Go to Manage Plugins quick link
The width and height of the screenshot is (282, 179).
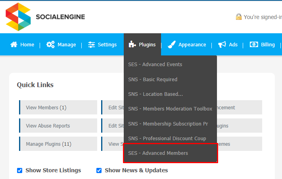point(58,144)
